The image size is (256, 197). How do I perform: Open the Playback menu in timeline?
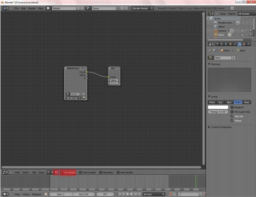36,194
